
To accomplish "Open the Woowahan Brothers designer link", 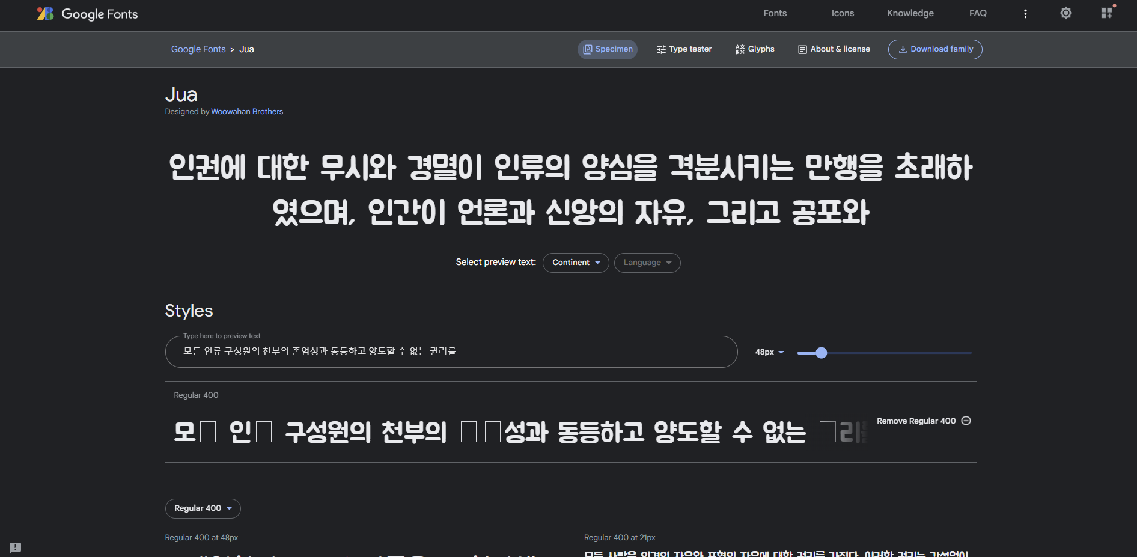I will click(247, 112).
